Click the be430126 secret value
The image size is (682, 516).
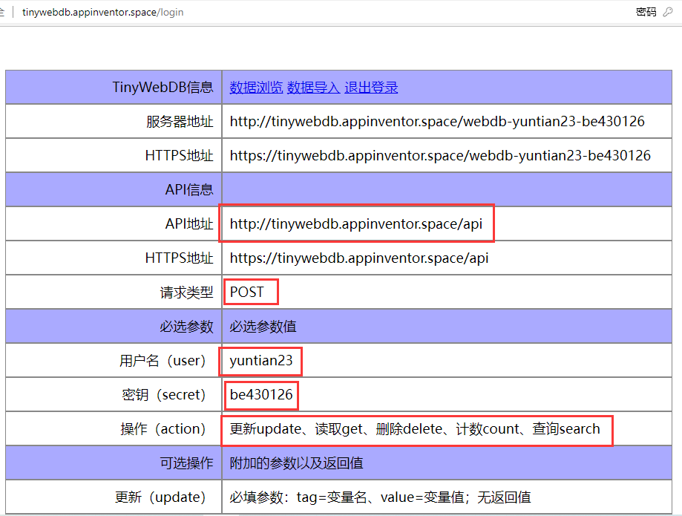(x=261, y=395)
